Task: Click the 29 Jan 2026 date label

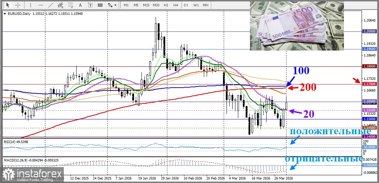Action: coord(169,179)
